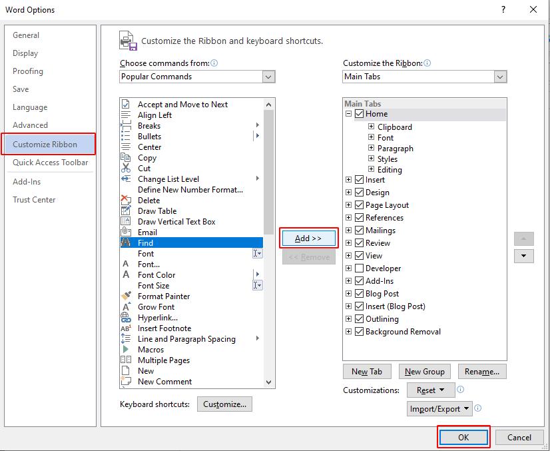This screenshot has width=550, height=451.
Task: Uncheck the Developer tab checkbox
Action: [359, 268]
